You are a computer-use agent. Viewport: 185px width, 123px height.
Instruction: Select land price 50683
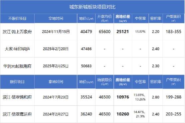86,66
